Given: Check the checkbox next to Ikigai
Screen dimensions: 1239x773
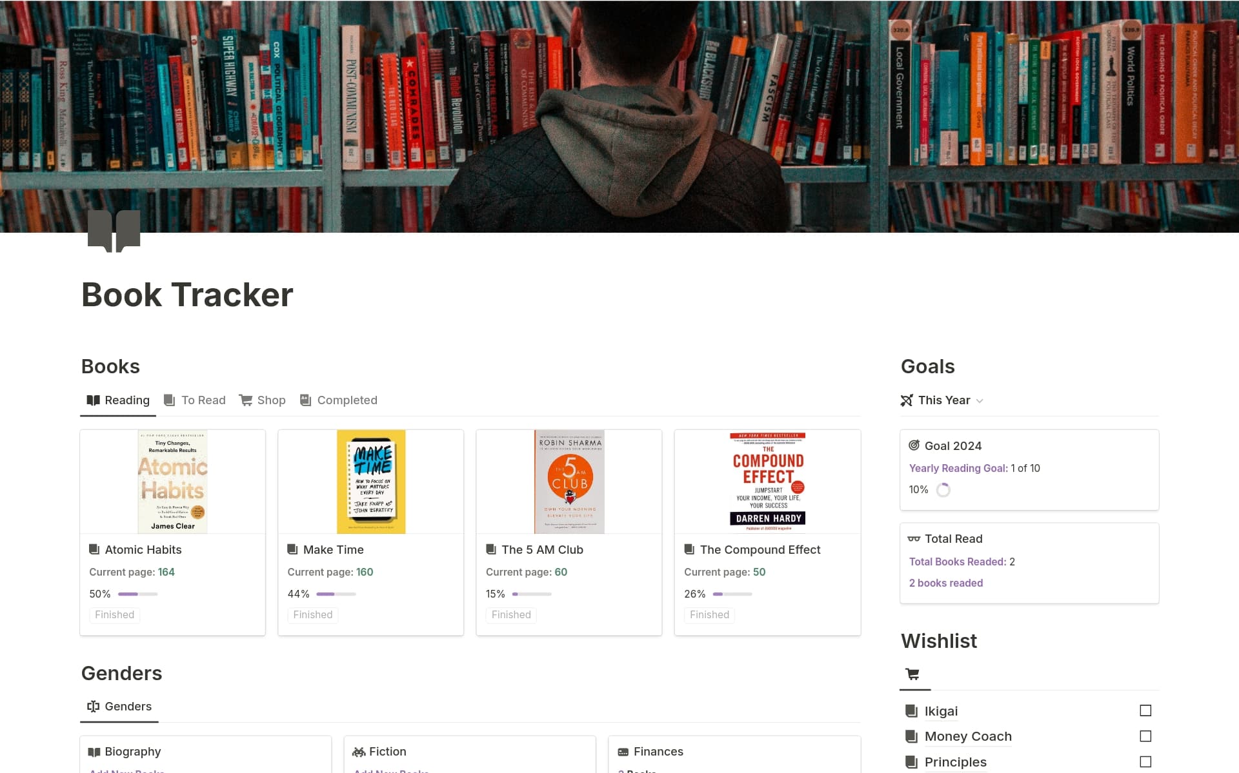Looking at the screenshot, I should (x=1145, y=710).
